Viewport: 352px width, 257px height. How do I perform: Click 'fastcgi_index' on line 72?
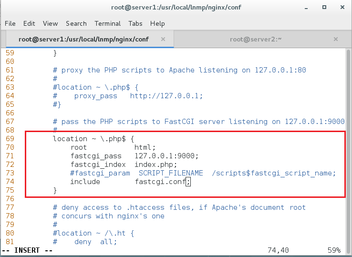pyautogui.click(x=98, y=164)
